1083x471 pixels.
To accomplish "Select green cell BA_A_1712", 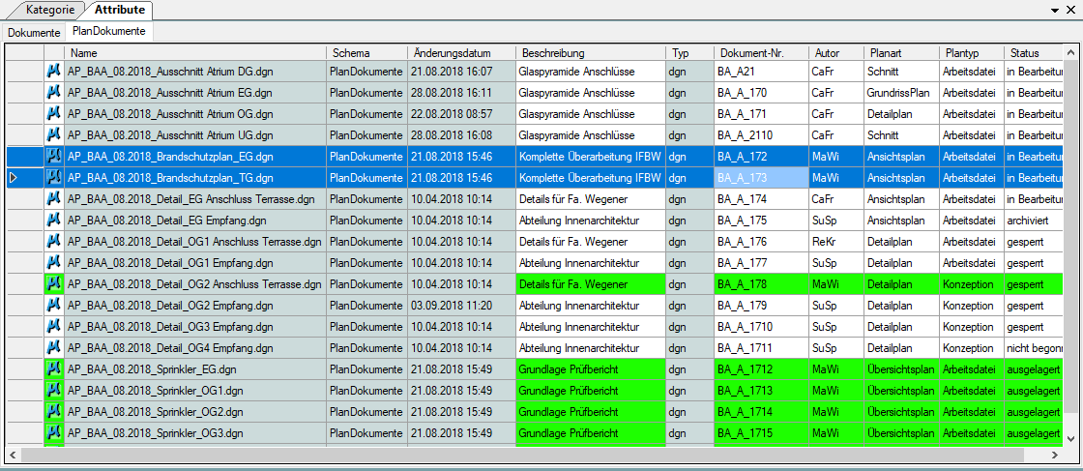I will 761,369.
